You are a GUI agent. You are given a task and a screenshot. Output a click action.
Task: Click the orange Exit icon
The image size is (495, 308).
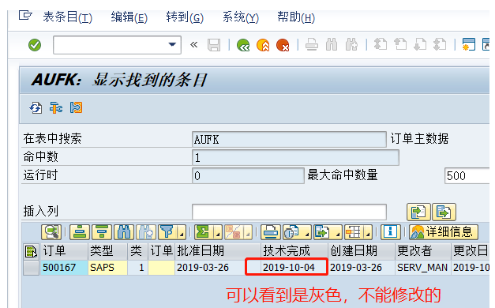[263, 45]
